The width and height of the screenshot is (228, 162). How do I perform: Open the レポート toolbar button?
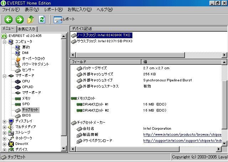(64, 20)
